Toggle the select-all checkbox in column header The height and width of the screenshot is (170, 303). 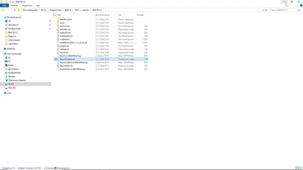[54, 15]
